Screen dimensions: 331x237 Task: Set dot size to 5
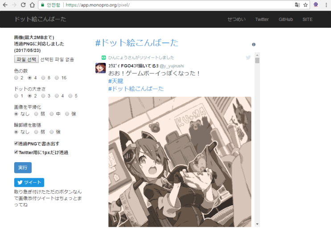[70, 96]
